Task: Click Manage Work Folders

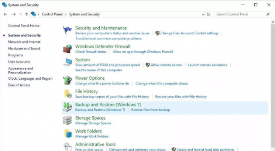Action: 92,136
